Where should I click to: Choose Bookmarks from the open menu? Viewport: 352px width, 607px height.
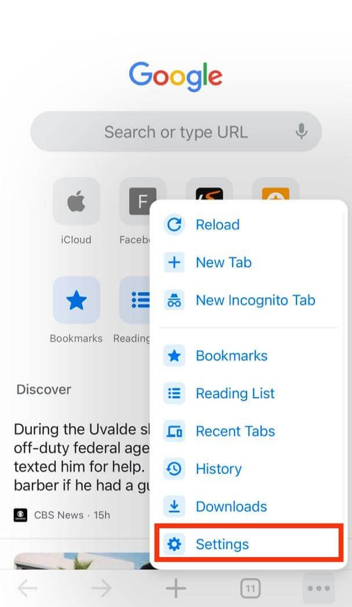click(x=231, y=355)
